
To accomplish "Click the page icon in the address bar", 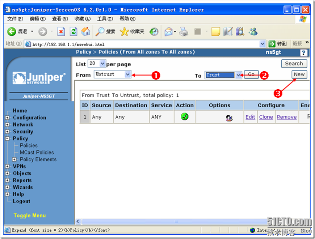I will point(28,44).
